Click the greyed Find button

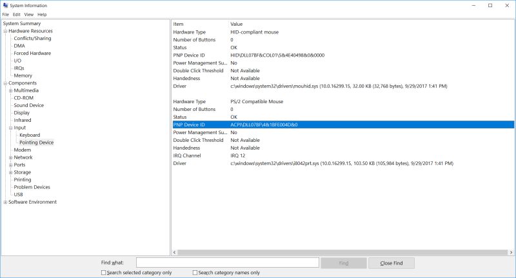tap(344, 263)
